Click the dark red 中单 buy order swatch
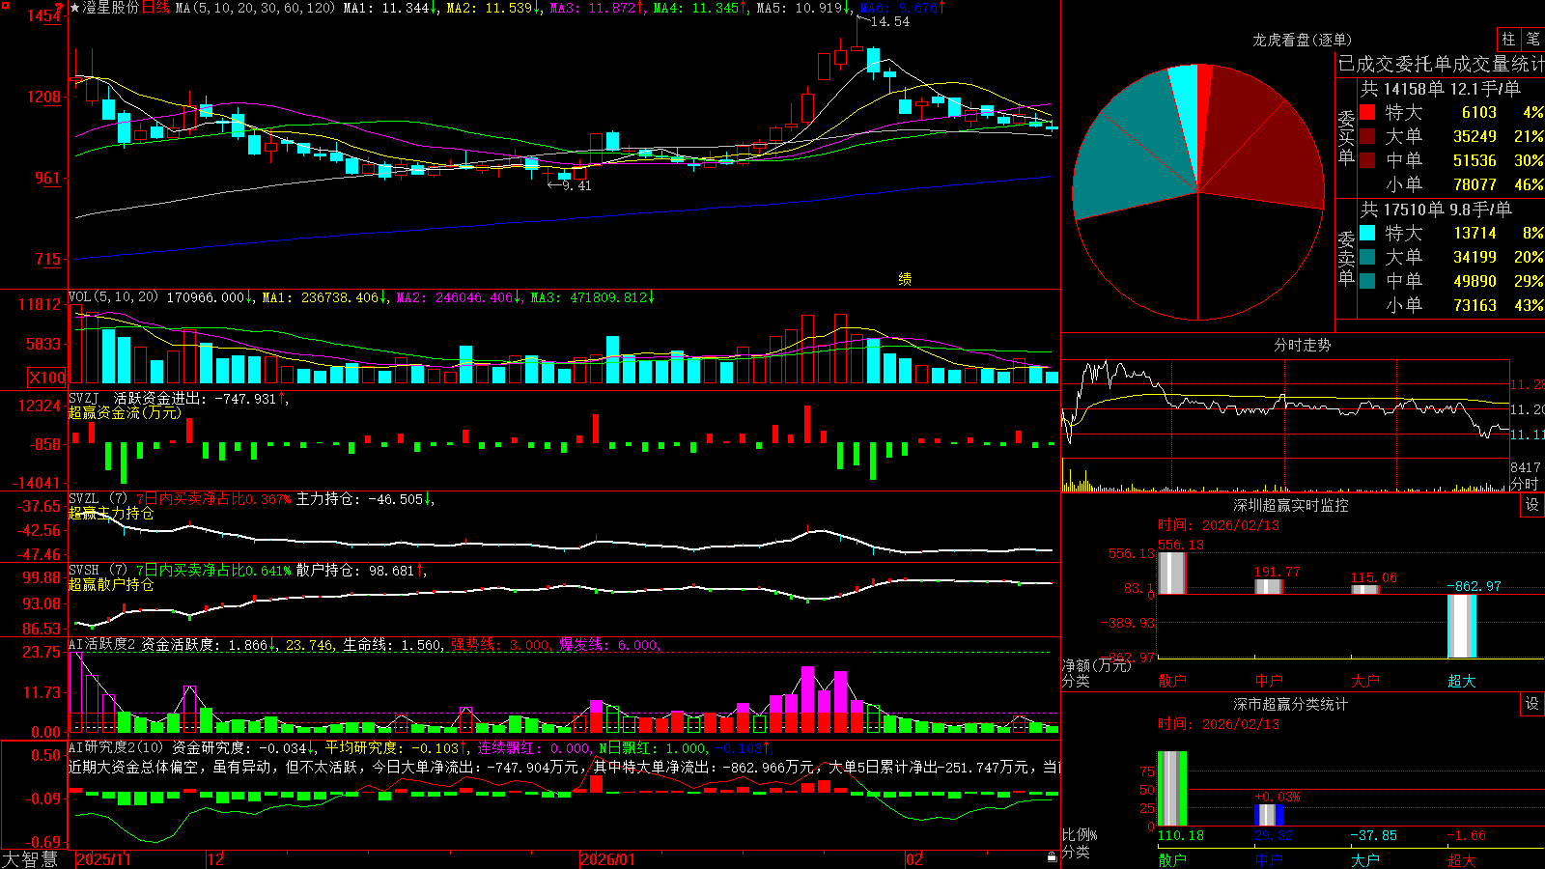Viewport: 1545px width, 869px height. click(x=1367, y=160)
